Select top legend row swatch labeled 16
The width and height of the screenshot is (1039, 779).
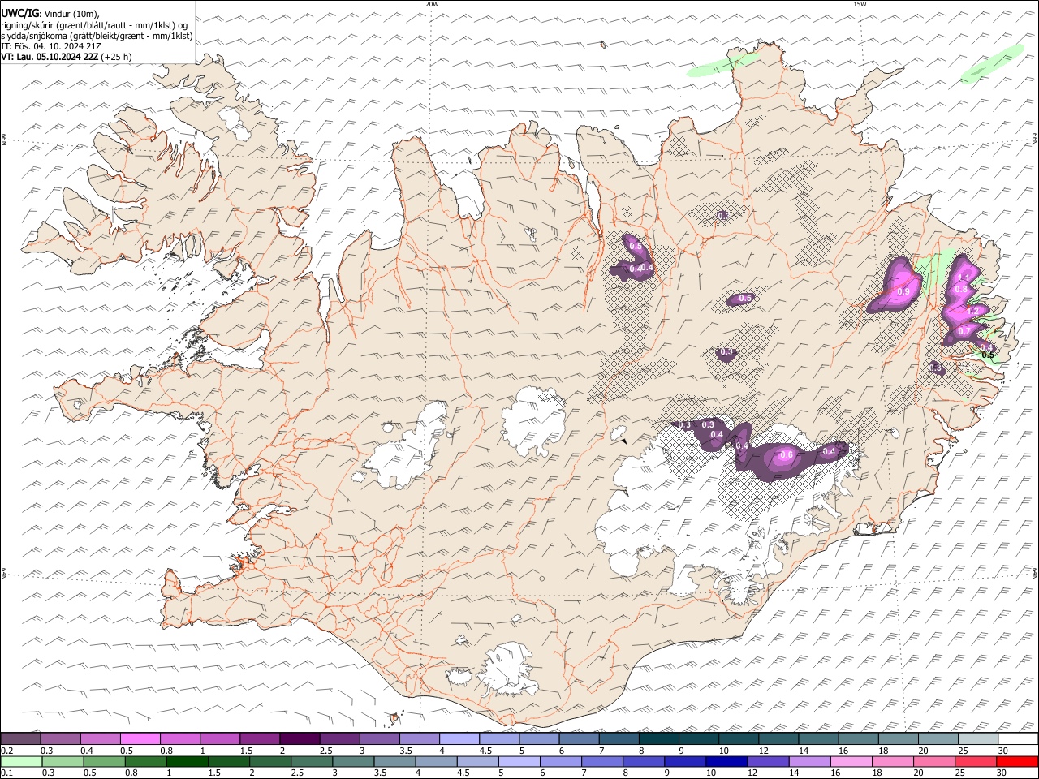[x=858, y=738]
